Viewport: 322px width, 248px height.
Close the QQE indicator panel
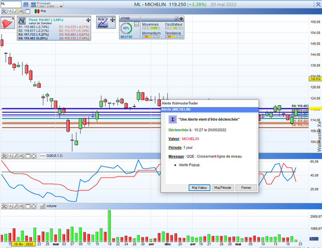(x=34, y=156)
